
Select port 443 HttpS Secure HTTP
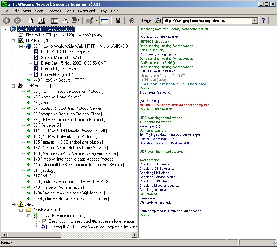pyautogui.click(x=59, y=80)
